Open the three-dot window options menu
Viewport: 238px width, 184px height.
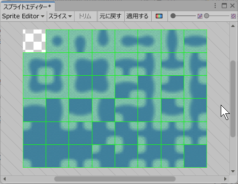pos(215,6)
